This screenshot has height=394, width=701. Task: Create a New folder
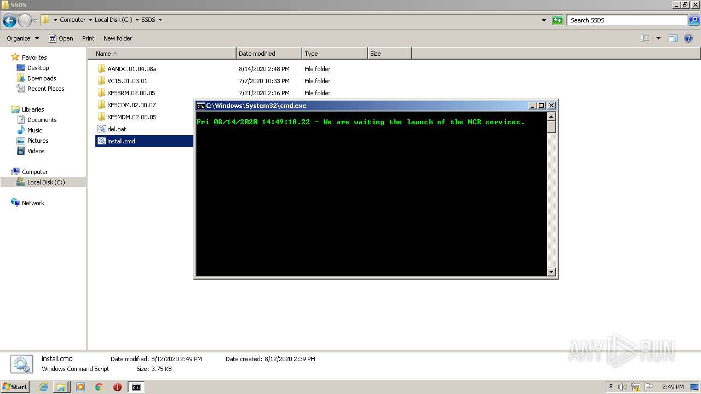coord(118,38)
